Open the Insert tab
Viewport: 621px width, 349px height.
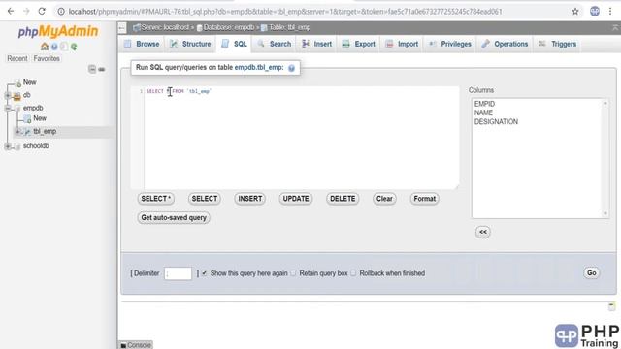click(x=317, y=44)
